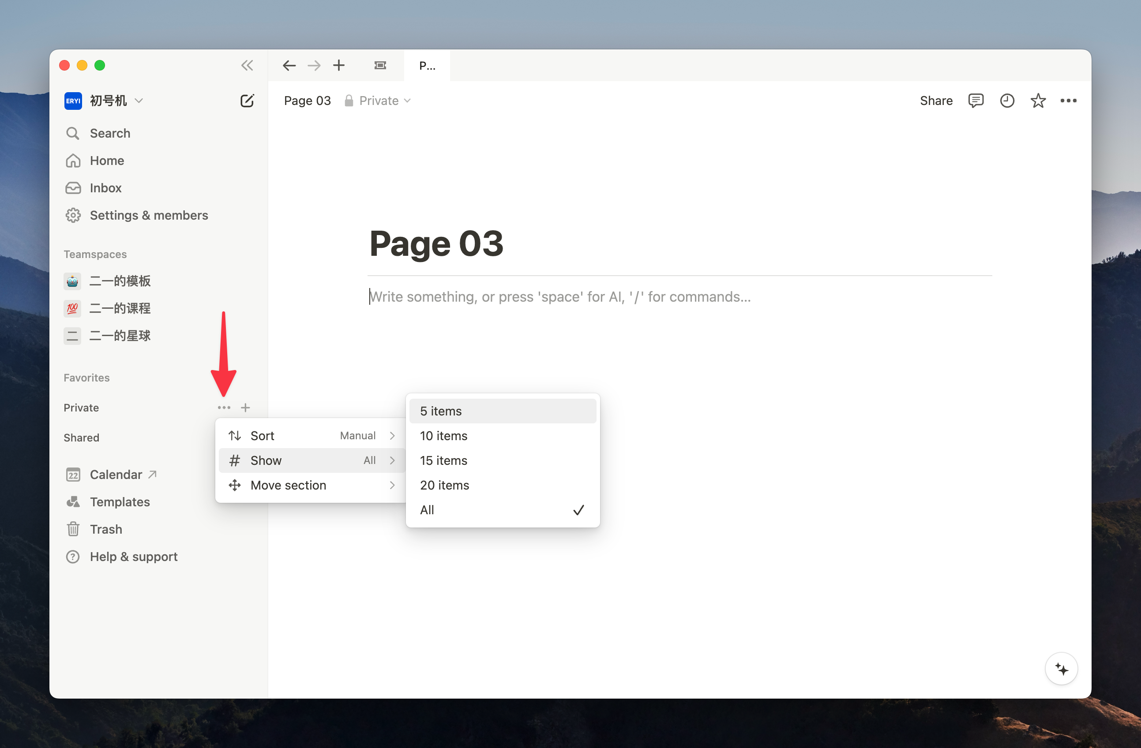The width and height of the screenshot is (1141, 748).
Task: Favorite this page with star icon
Action: pyautogui.click(x=1038, y=101)
